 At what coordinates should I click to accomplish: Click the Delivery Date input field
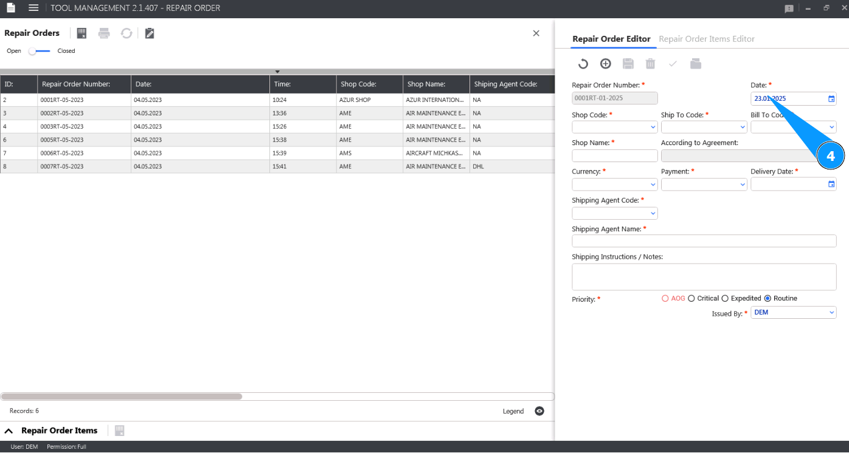click(793, 184)
